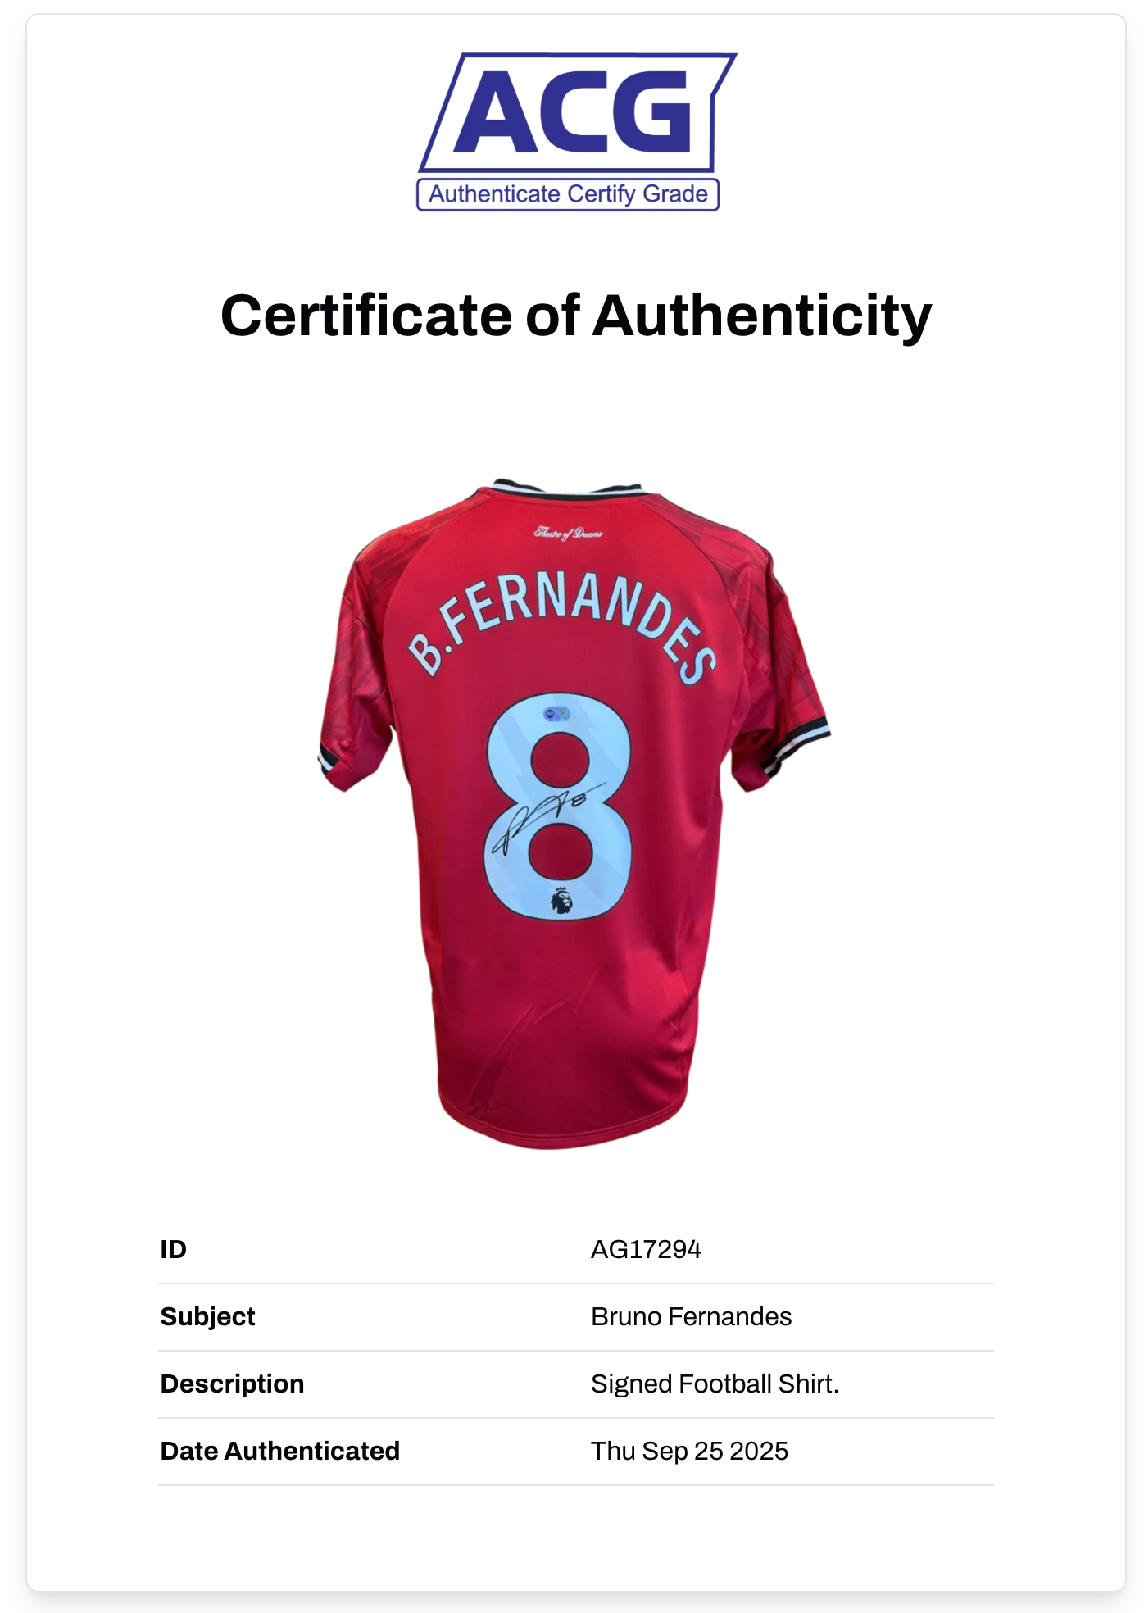Click the right sleeve striped cuff
The image size is (1144, 1613).
point(795,747)
